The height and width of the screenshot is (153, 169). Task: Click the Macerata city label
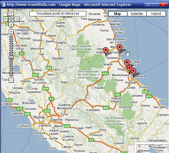point(95,20)
